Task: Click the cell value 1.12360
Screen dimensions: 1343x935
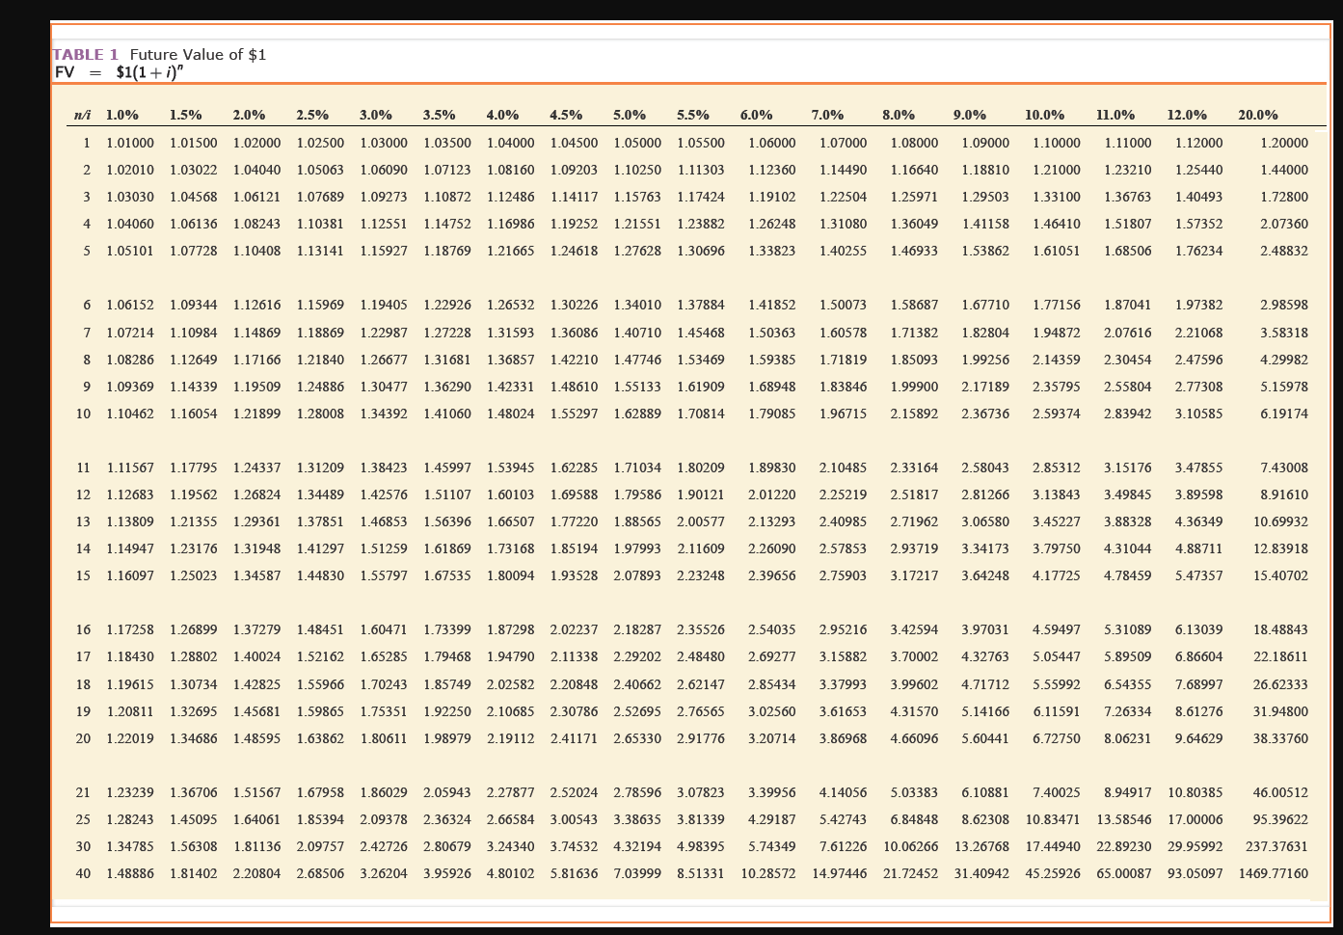Action: 772,170
